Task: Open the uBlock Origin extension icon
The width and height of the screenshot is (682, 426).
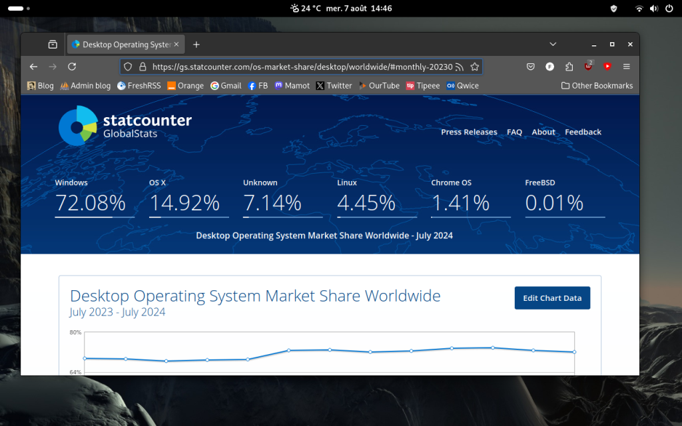Action: (x=589, y=66)
